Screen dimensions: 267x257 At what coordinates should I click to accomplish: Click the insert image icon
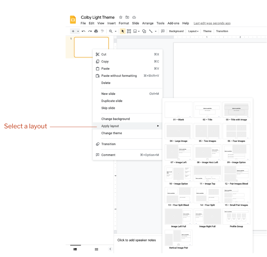(135, 31)
